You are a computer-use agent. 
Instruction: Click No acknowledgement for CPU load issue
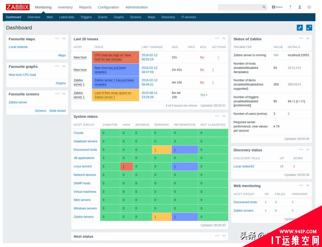(202, 57)
